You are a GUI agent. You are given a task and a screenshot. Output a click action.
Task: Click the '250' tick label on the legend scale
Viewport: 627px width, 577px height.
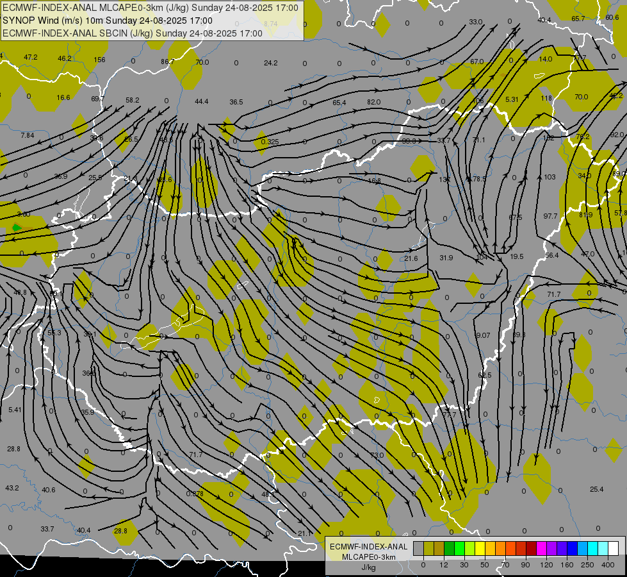point(587,565)
